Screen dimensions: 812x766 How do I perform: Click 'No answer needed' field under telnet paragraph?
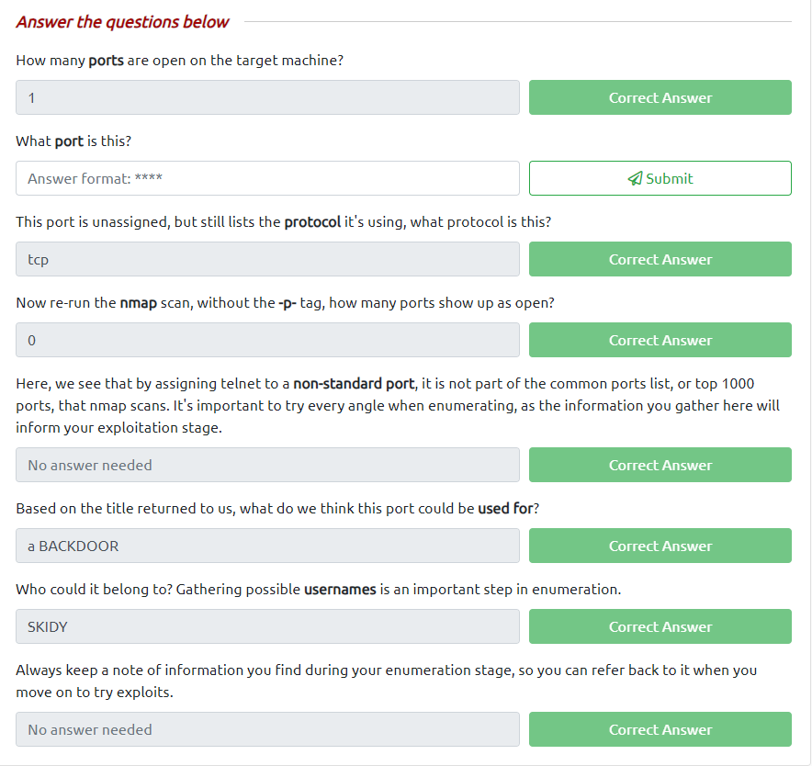click(267, 465)
